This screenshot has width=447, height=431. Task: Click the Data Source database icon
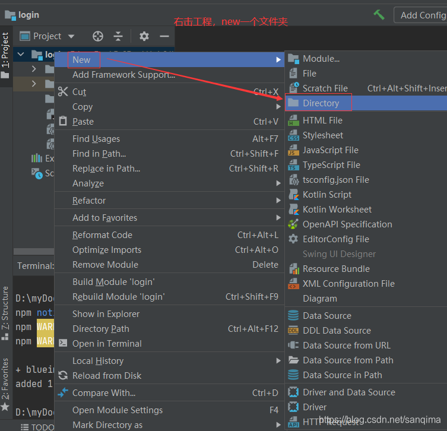coord(293,316)
